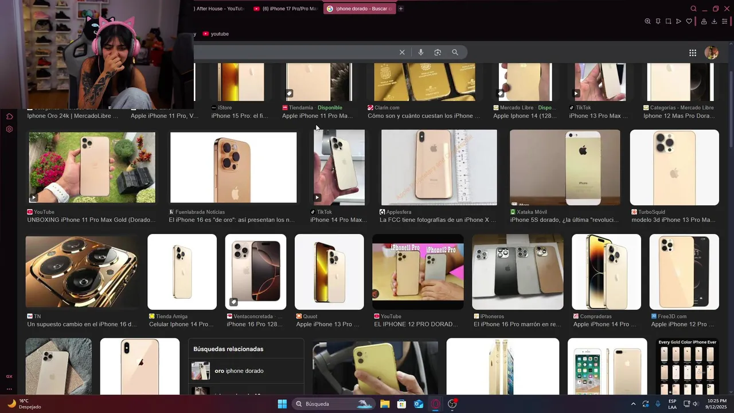Click 'Iphone Oro 24k | MercadoLibre' link
Screen dimensions: 734x413
[73, 116]
